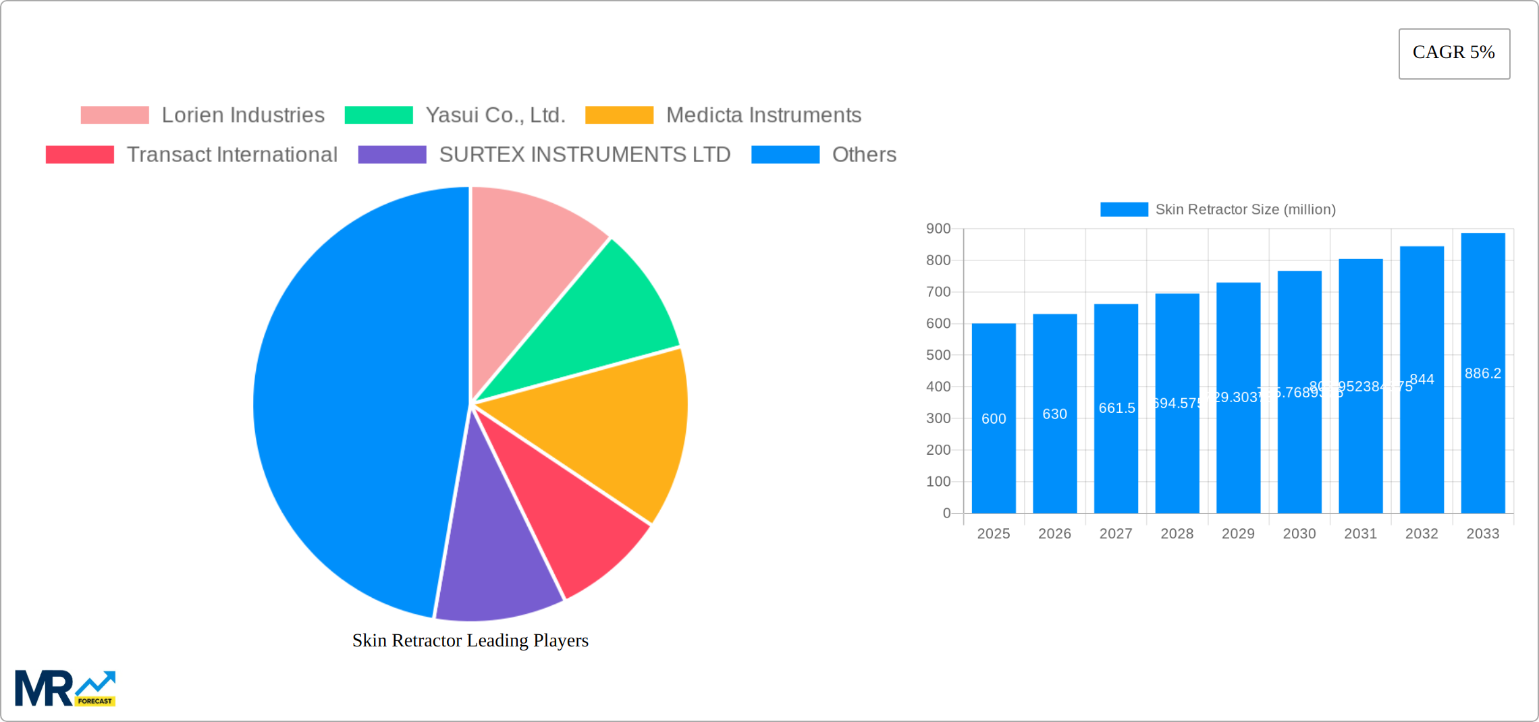Toggle the Others series in the pie legend
1539x722 pixels.
pyautogui.click(x=864, y=154)
